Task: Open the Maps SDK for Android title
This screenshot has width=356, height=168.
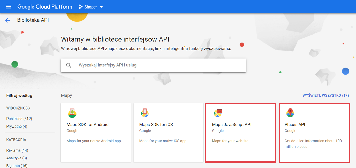Action: click(87, 125)
